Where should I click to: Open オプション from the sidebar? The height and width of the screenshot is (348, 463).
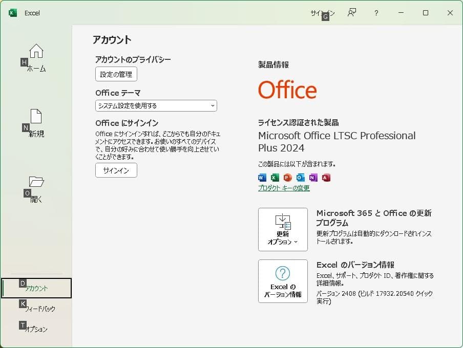pyautogui.click(x=36, y=329)
